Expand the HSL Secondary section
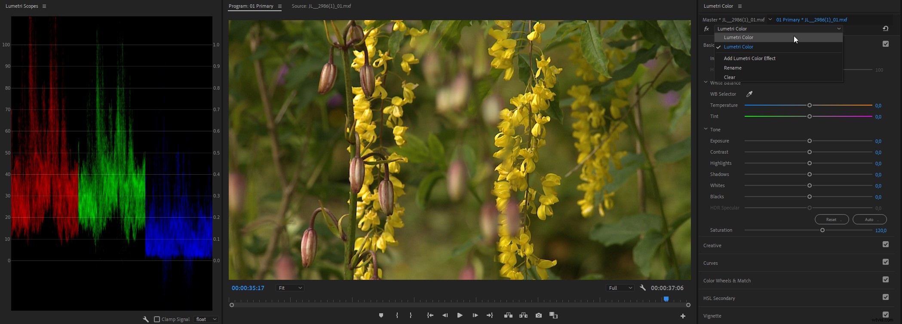The image size is (902, 324). pyautogui.click(x=719, y=298)
